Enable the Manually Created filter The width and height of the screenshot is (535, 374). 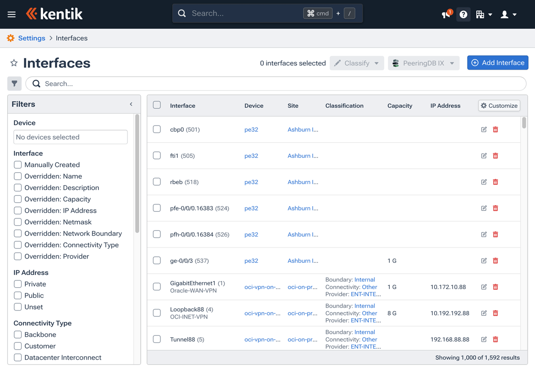point(18,165)
